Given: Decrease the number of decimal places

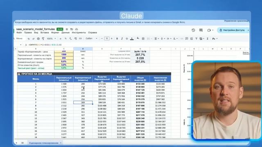Looking at the screenshot, I should point(70,39).
